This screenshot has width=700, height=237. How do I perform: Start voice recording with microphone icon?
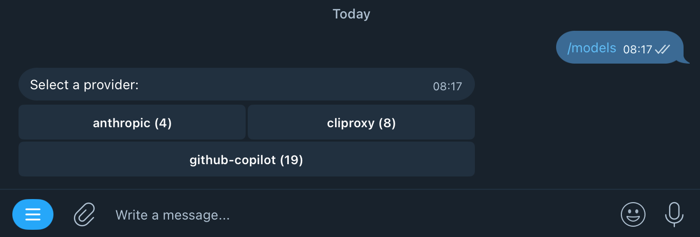[x=674, y=214]
